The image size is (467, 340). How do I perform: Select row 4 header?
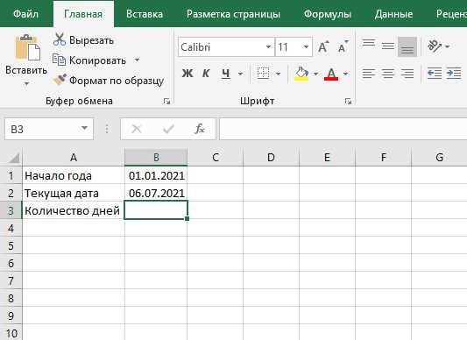[11, 228]
